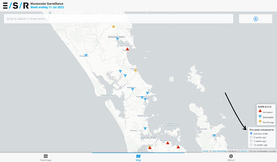The image size is (277, 162).
Task: Select the '12 weeks ago' radio option
Action: [x=251, y=145]
